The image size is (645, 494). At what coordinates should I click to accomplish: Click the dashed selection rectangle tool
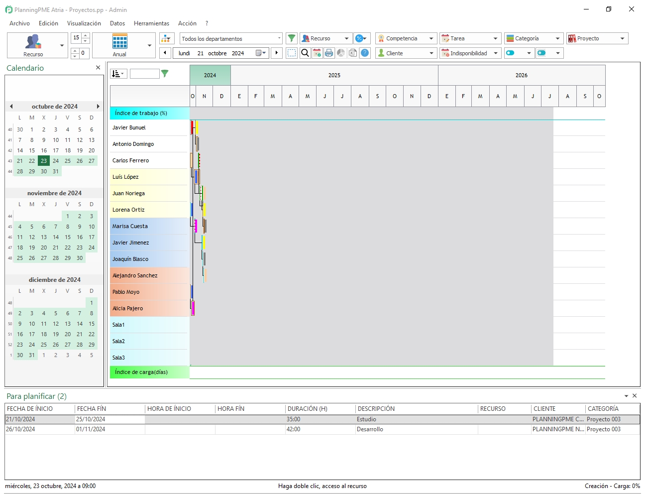coord(292,53)
